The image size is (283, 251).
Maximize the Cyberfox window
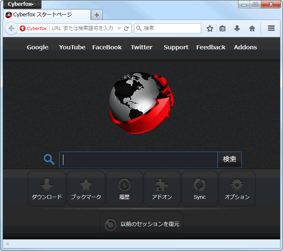click(x=255, y=4)
